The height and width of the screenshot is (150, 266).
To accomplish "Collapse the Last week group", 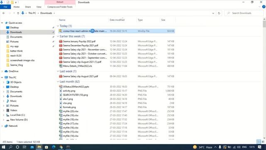I will tap(58, 71).
